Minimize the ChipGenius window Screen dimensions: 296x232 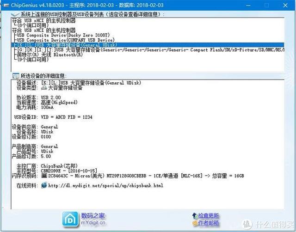248,5
